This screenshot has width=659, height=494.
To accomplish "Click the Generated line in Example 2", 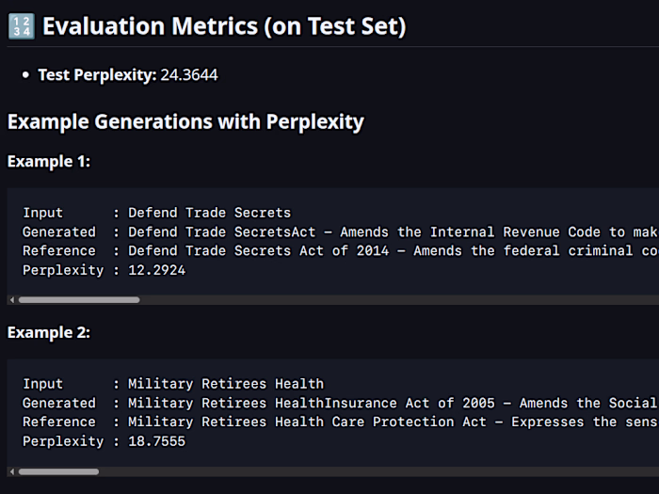I will pyautogui.click(x=339, y=403).
